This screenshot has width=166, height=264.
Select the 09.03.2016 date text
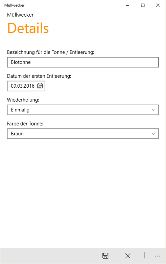(x=22, y=86)
